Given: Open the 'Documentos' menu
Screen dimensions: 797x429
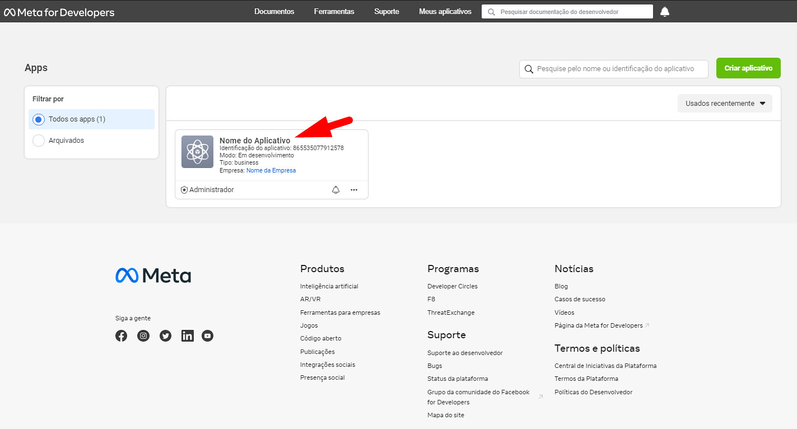Looking at the screenshot, I should pyautogui.click(x=274, y=12).
